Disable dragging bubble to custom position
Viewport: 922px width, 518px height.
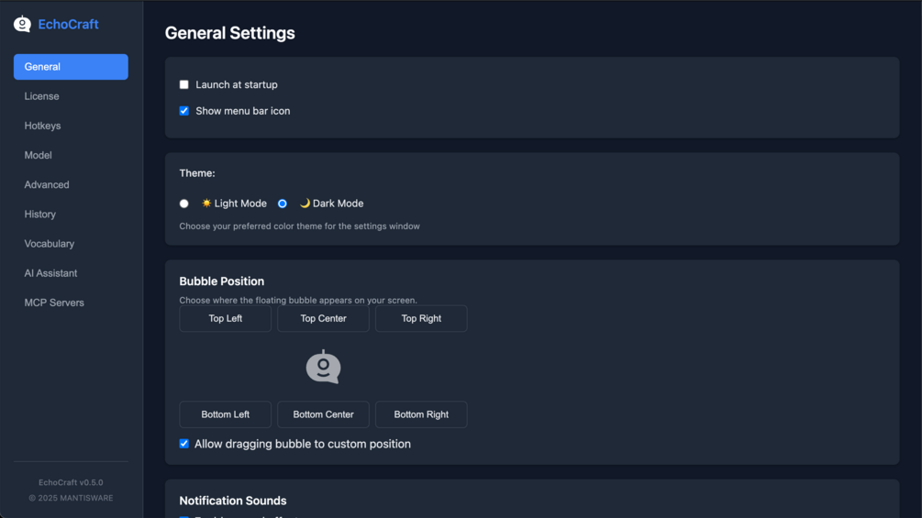click(184, 444)
